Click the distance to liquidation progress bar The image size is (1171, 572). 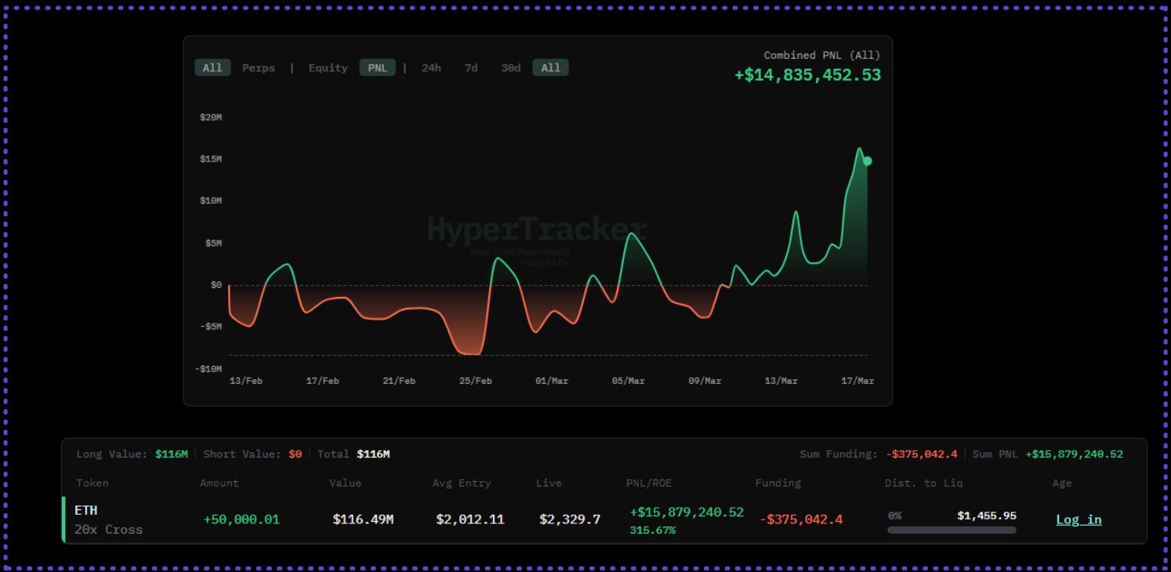[952, 530]
